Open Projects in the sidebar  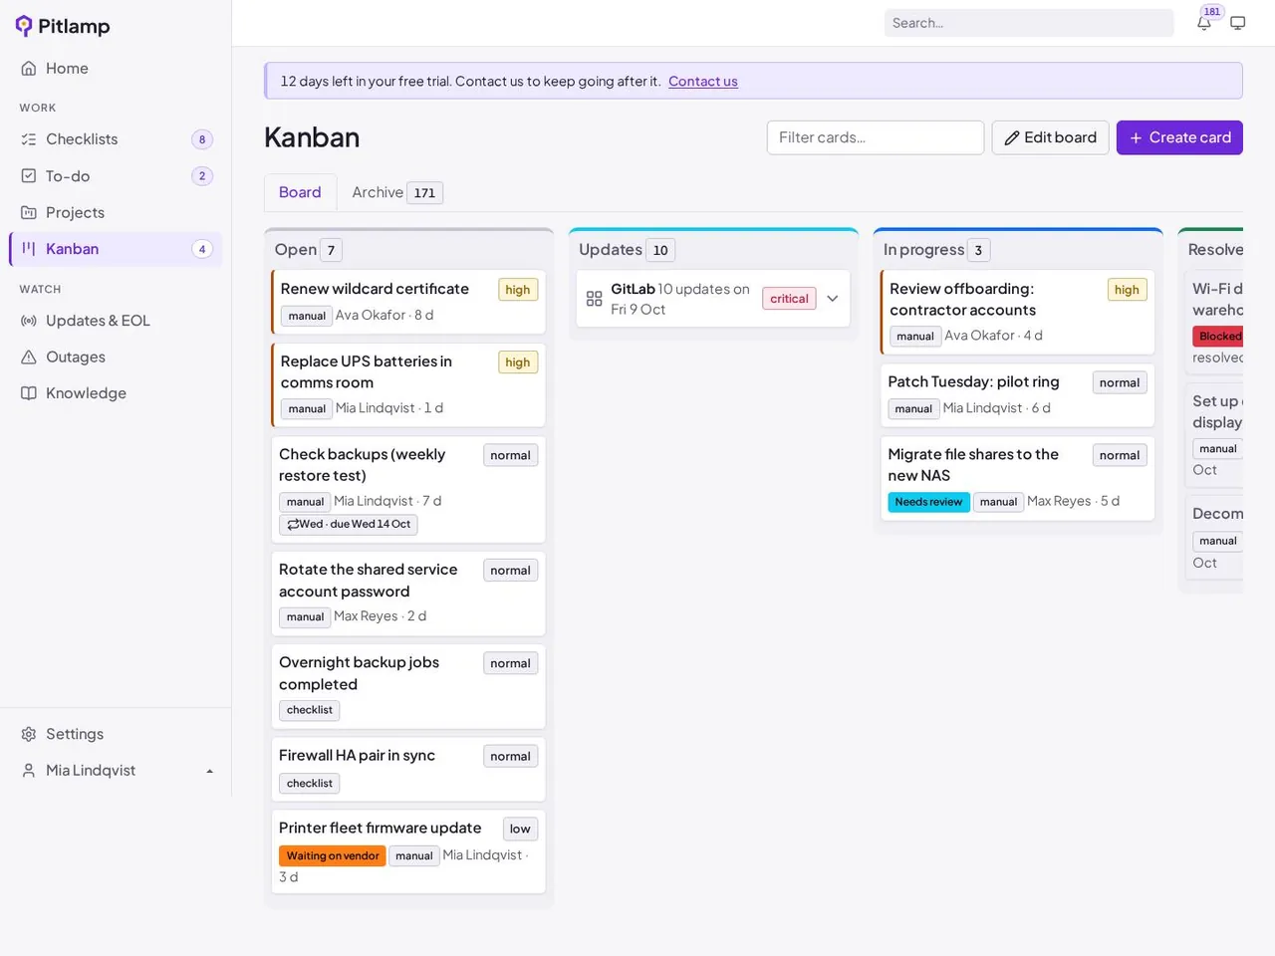(116, 212)
